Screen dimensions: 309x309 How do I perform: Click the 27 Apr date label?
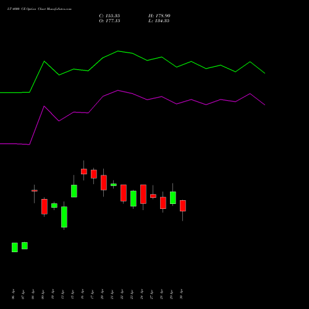pos(152,294)
